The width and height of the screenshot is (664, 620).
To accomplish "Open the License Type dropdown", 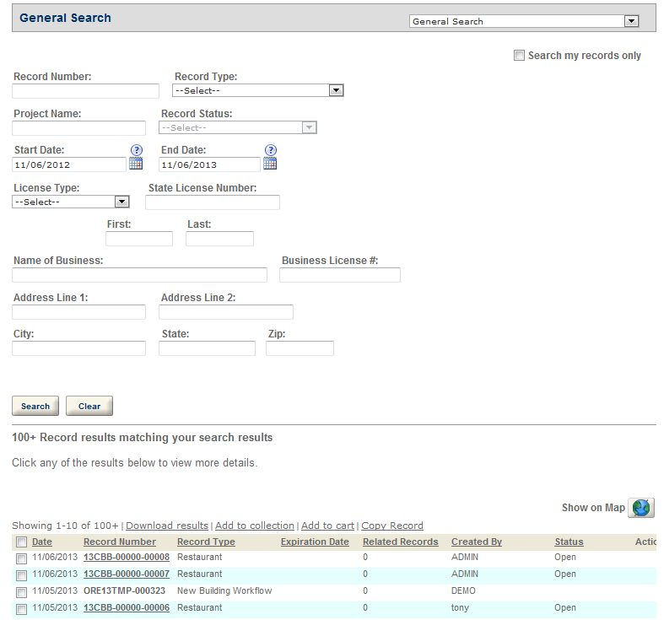I will click(x=121, y=202).
